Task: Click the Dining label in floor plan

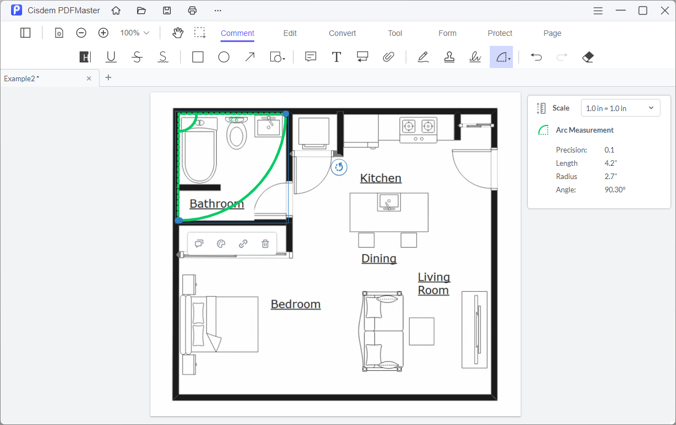Action: (379, 258)
